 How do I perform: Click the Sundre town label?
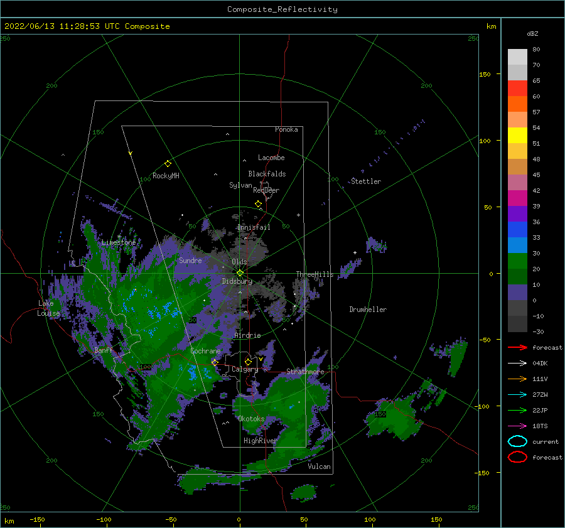[190, 260]
